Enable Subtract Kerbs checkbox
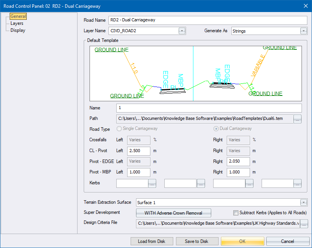Viewport: 312px width, 248px height. pos(236,213)
